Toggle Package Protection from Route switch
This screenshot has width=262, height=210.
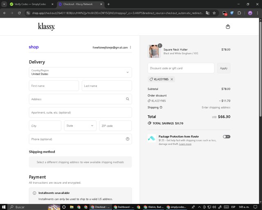pyautogui.click(x=226, y=137)
